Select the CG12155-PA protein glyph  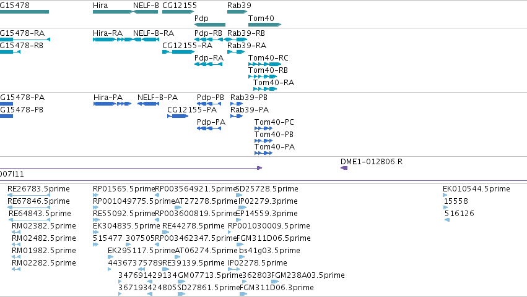click(178, 116)
